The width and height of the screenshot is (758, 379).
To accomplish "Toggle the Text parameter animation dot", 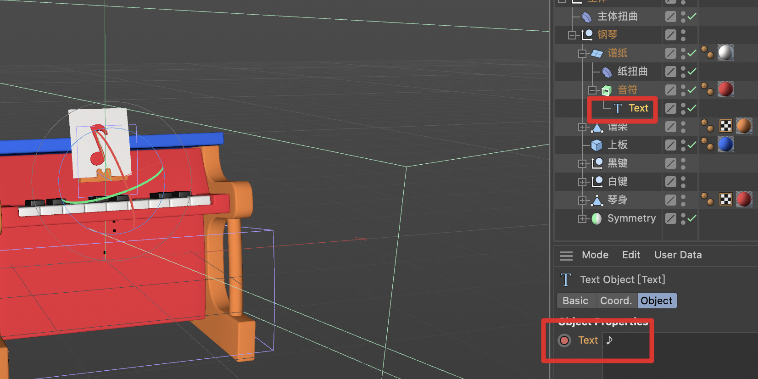I will click(564, 340).
